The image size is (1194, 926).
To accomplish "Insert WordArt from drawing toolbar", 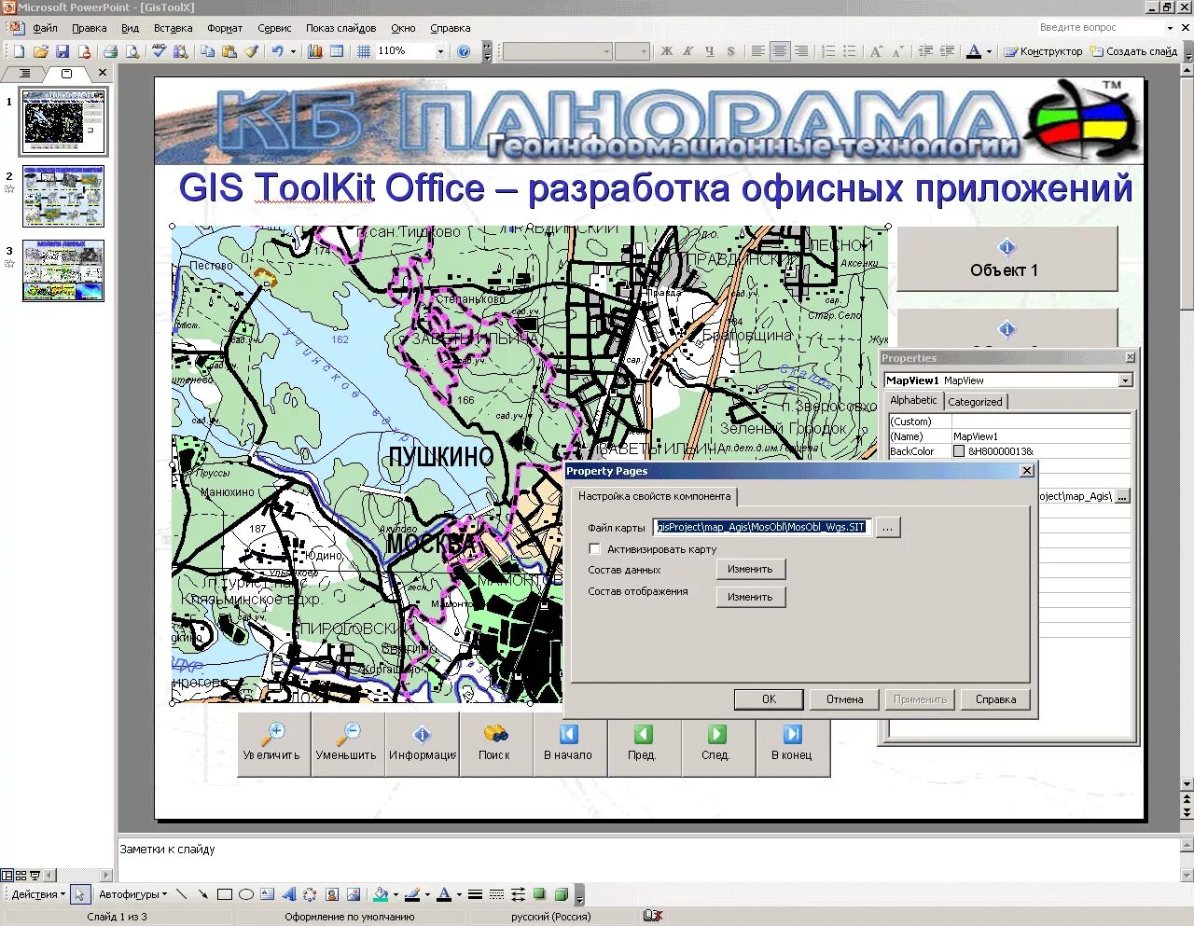I will [289, 894].
